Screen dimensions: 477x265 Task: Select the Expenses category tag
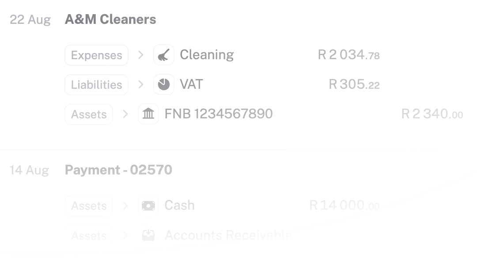point(96,55)
